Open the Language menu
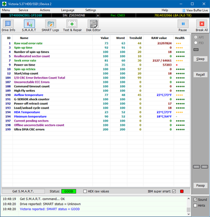This screenshot has height=217, width=210. point(68,10)
